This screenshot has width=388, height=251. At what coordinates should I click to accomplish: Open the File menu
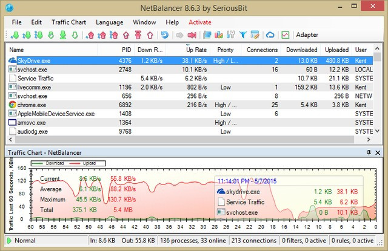[x=16, y=22]
